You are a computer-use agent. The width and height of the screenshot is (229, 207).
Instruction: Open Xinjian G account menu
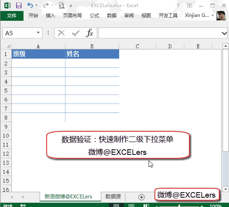pyautogui.click(x=199, y=15)
